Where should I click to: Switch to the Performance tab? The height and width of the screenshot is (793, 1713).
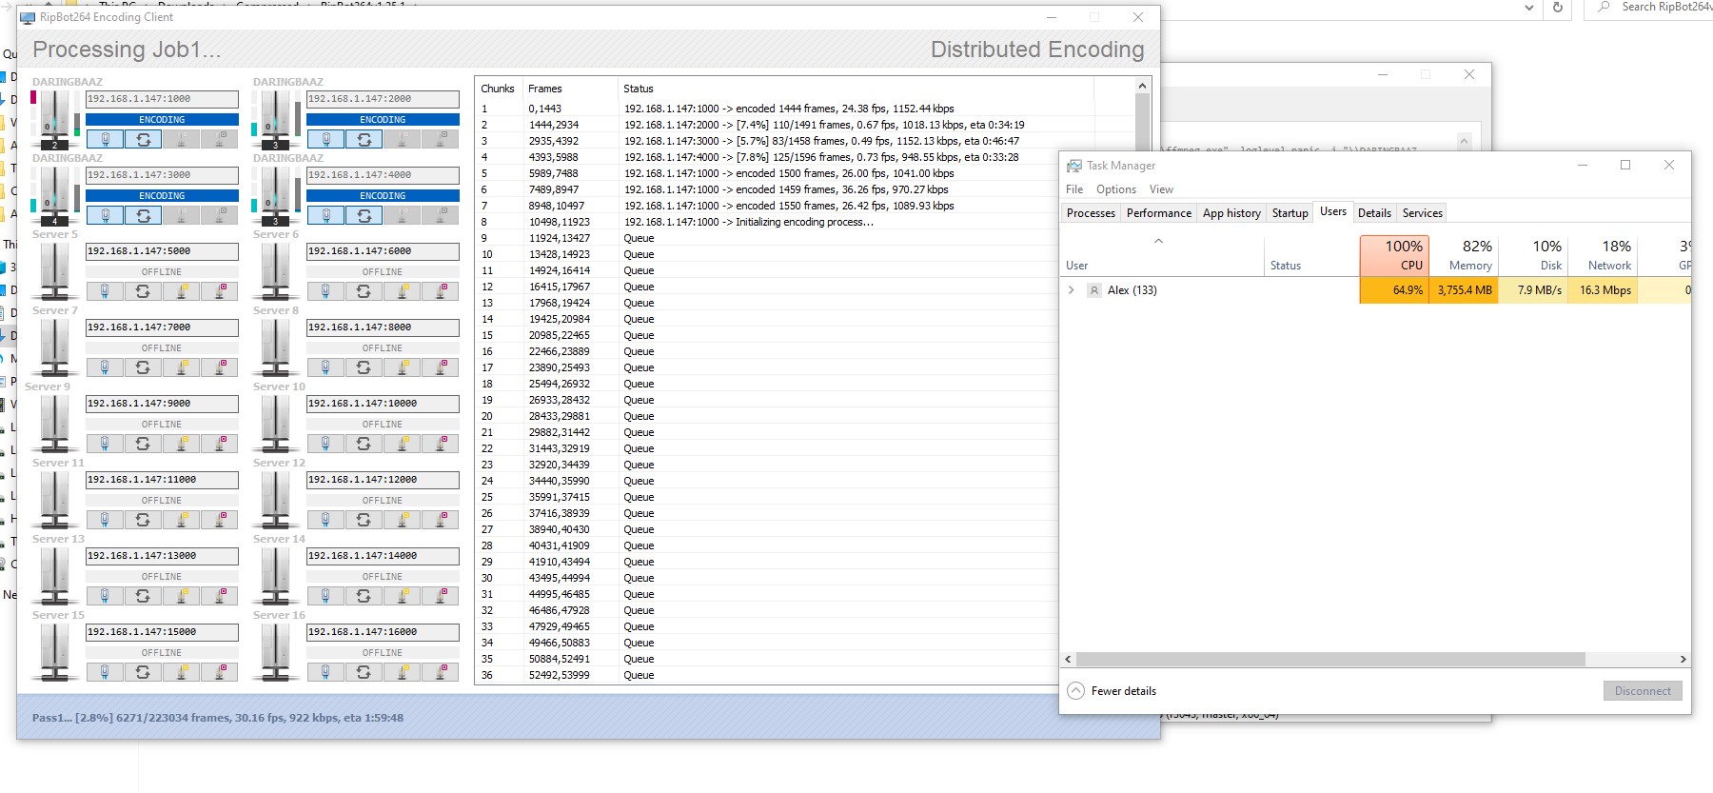1158,213
